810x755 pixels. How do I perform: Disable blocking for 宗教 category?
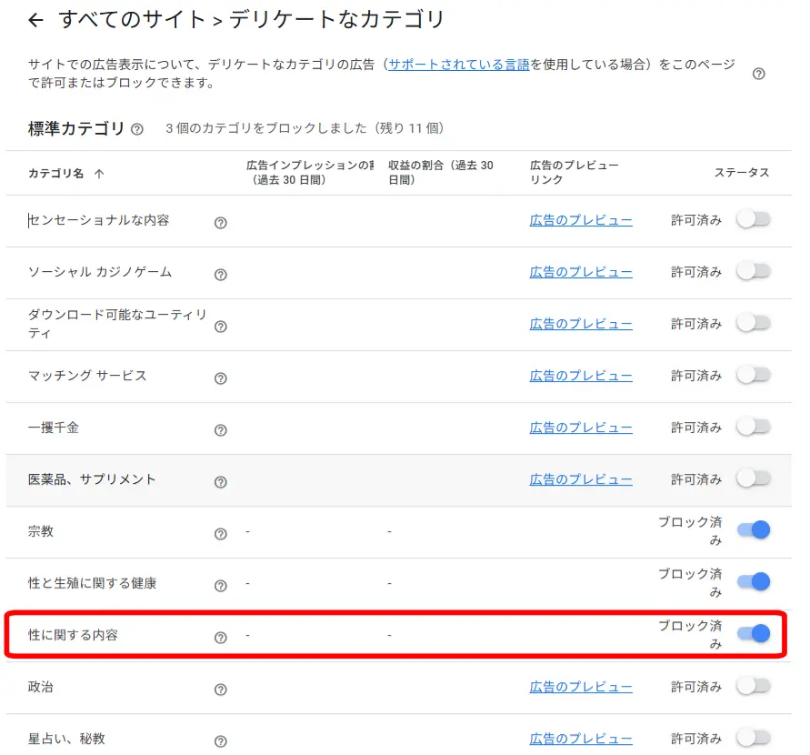coord(753,530)
